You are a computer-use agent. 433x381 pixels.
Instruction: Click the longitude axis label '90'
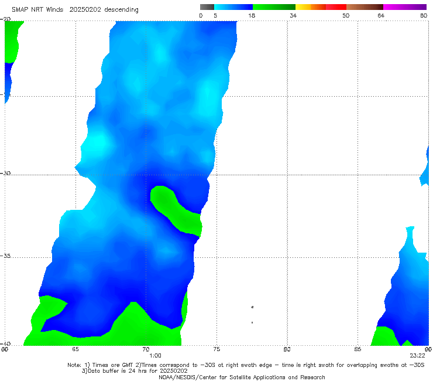point(428,349)
